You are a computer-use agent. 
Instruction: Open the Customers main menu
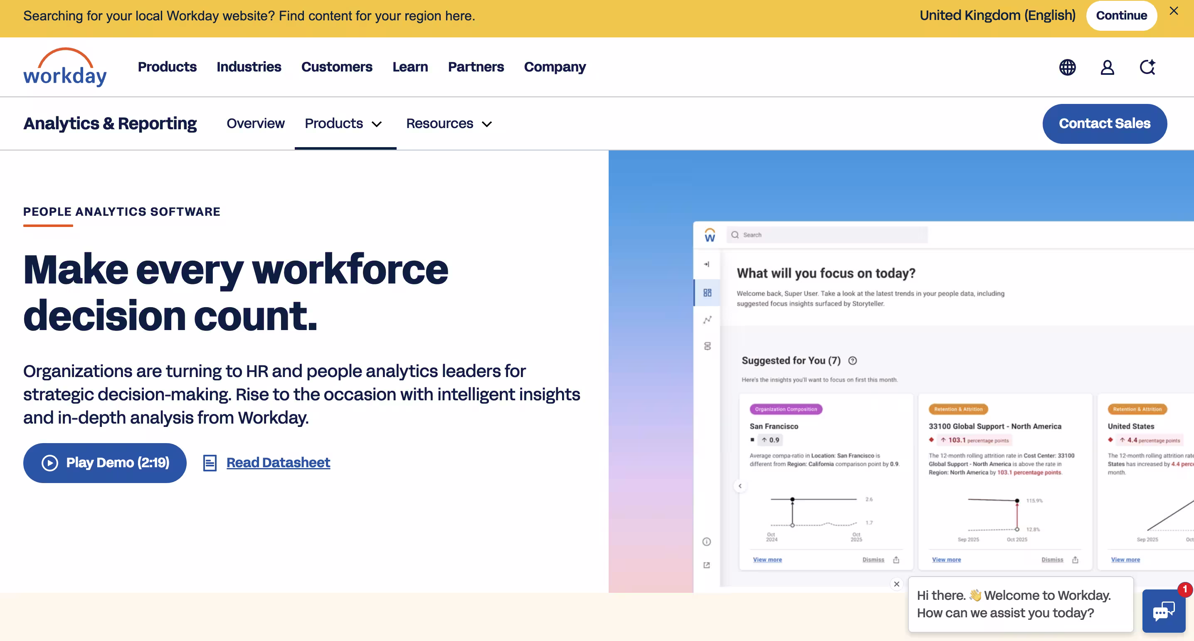click(x=336, y=67)
